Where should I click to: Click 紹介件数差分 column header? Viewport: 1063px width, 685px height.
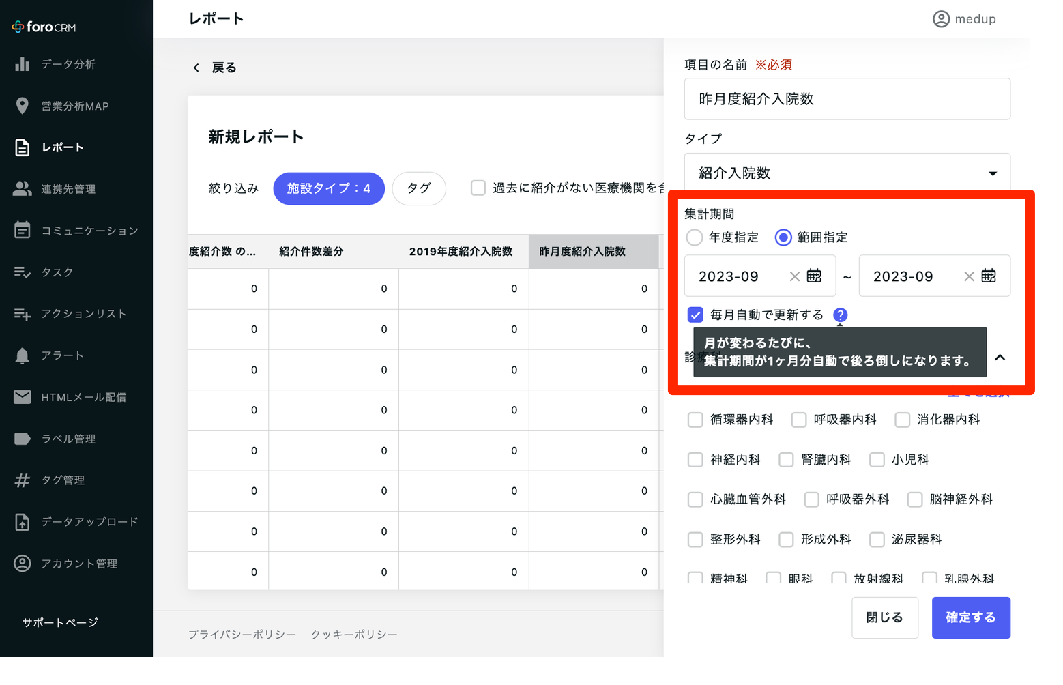click(x=334, y=252)
